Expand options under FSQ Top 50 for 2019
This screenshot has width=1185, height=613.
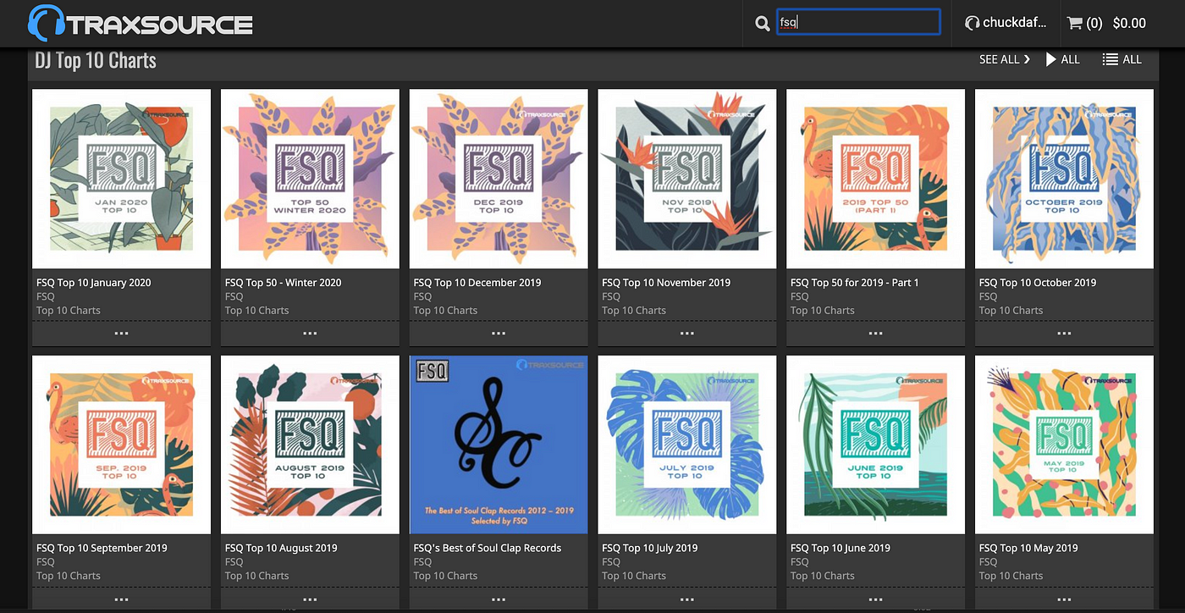coord(876,334)
